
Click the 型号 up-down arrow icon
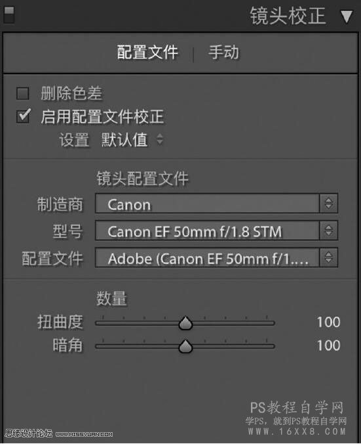[x=328, y=231]
